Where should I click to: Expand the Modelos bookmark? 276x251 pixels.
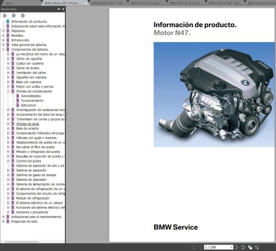click(x=3, y=35)
